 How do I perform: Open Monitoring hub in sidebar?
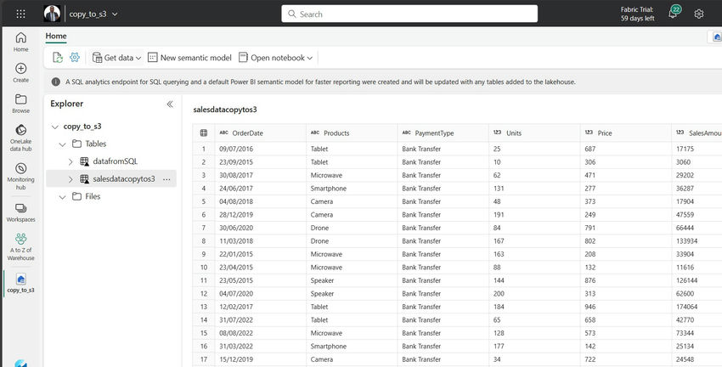tap(20, 177)
